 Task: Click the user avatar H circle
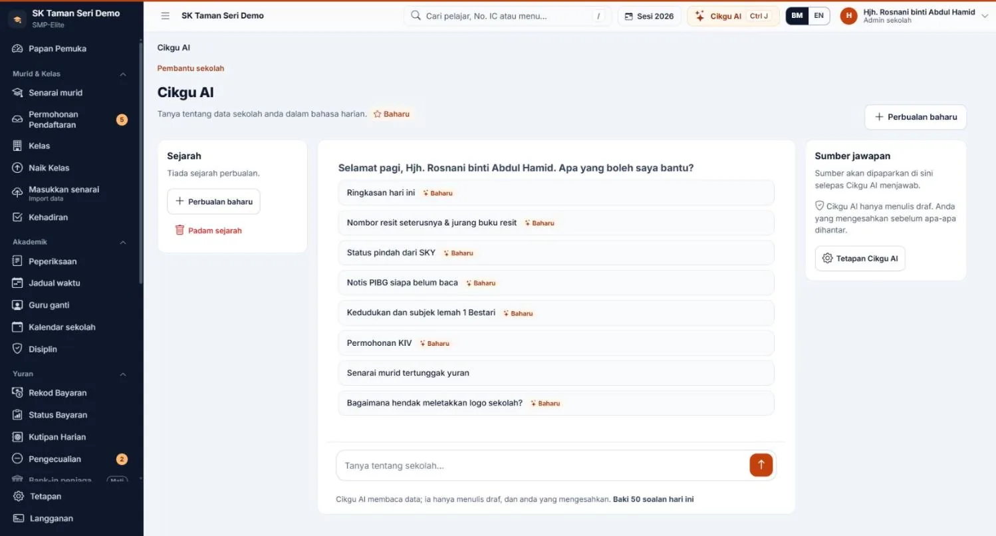tap(848, 16)
